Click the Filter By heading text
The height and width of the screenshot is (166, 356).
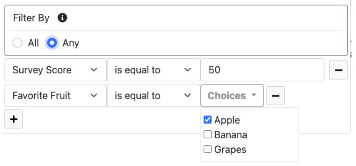point(31,18)
